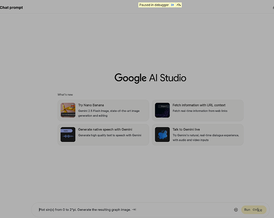Click the native speech waveform thumbnail
Image resolution: width=274 pixels, height=218 pixels.
68,134
